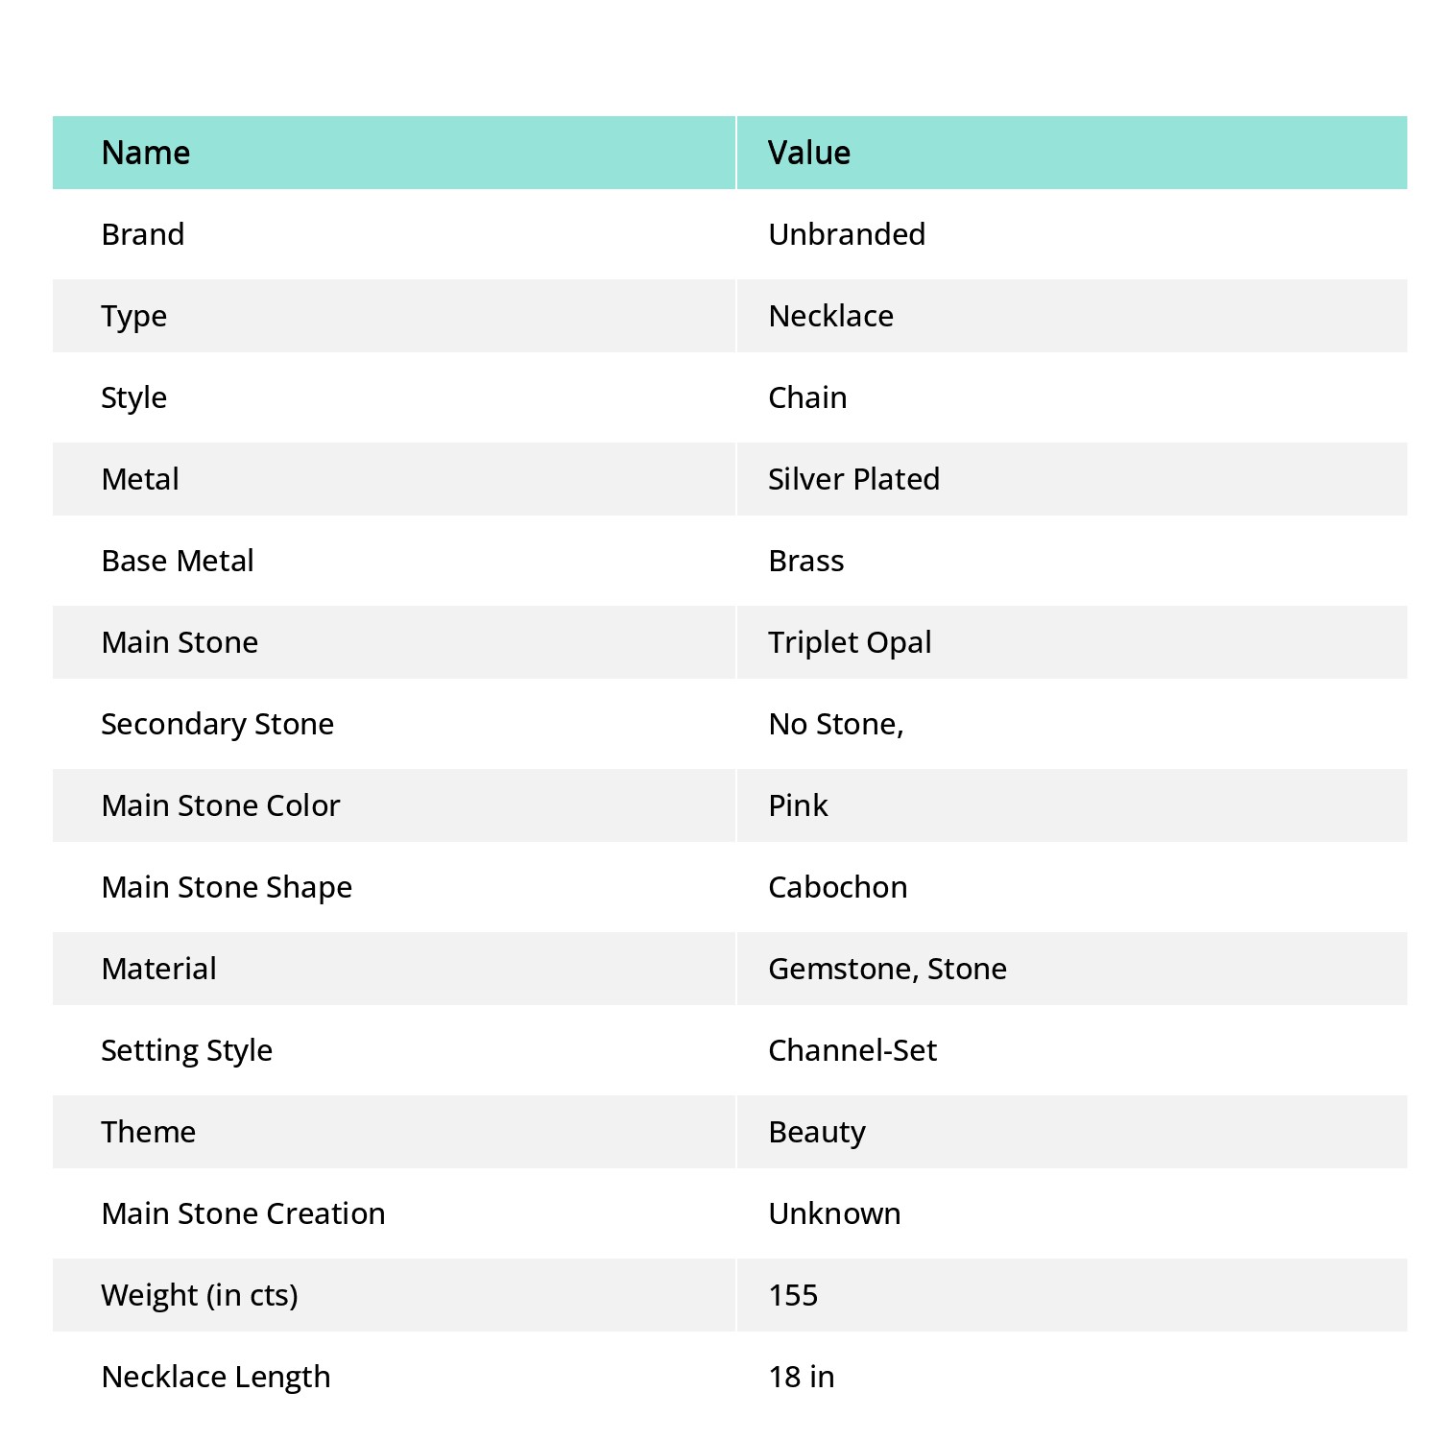
Task: Click the Beauty theme value
Action: click(817, 1132)
